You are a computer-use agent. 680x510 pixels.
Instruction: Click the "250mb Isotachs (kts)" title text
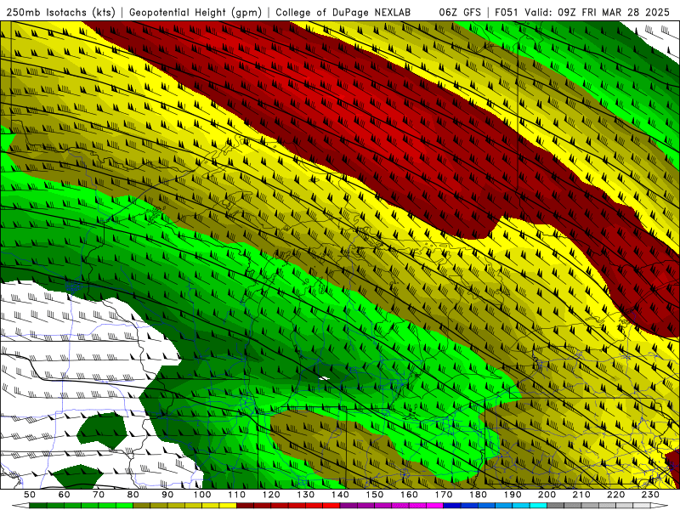click(60, 12)
